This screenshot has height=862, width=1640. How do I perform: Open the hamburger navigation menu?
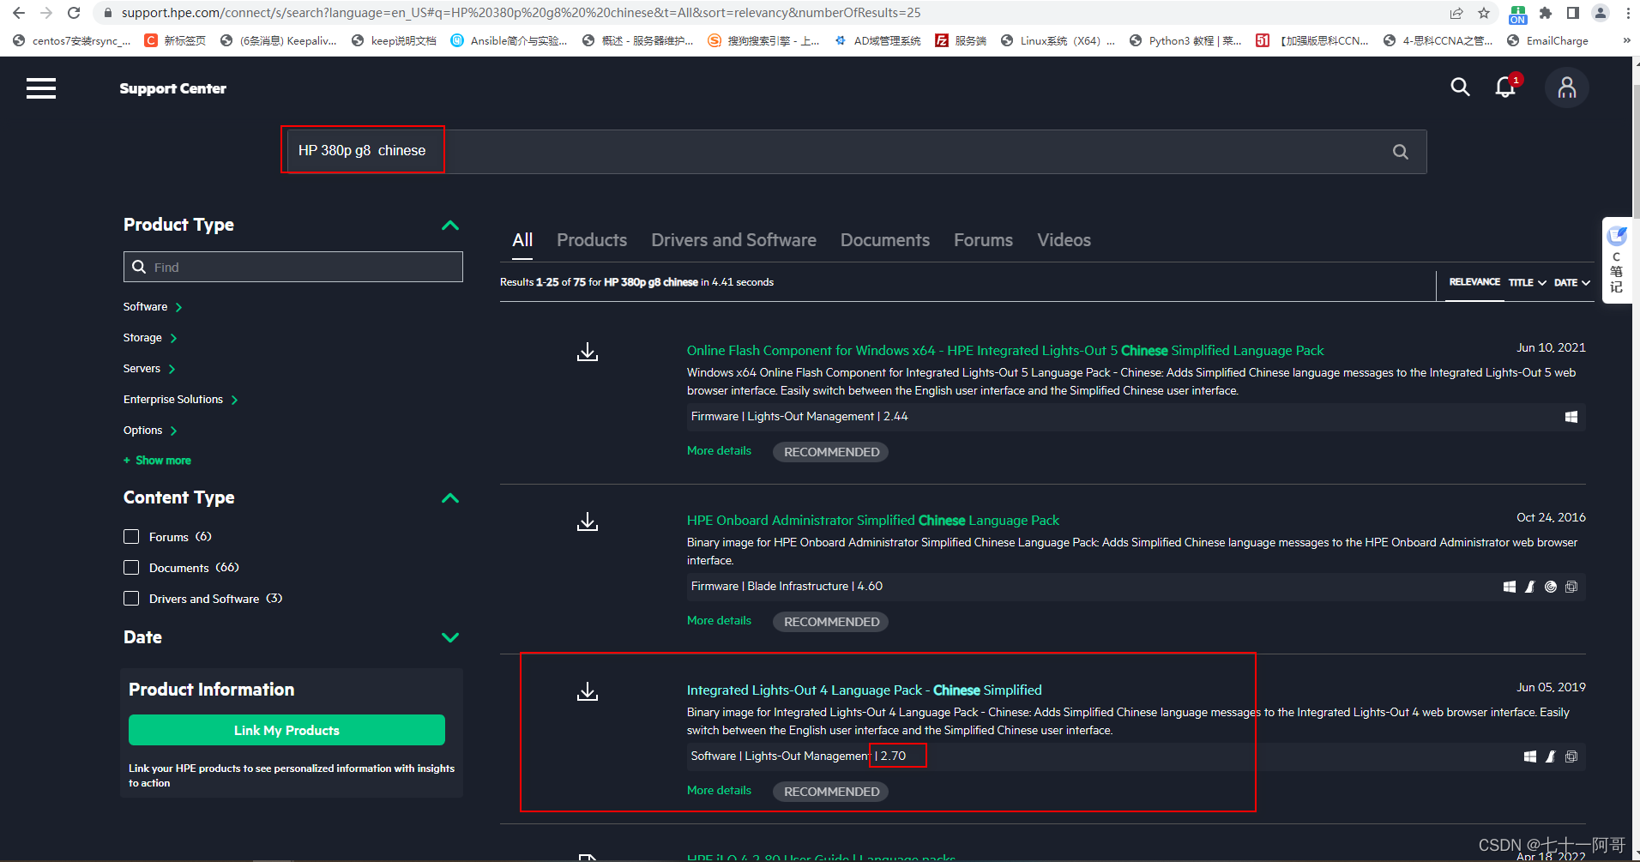41,88
